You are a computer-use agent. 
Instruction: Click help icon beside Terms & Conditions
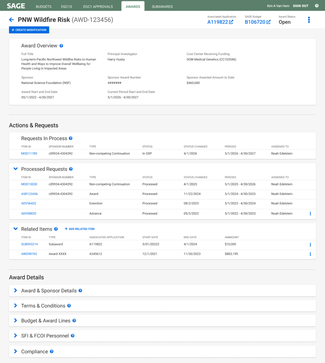(x=69, y=306)
